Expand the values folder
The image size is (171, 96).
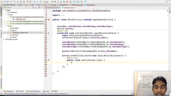(8, 37)
